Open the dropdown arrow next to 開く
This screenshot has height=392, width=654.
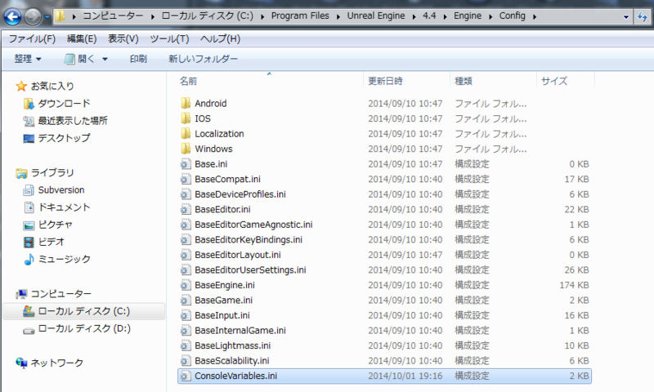pos(105,59)
